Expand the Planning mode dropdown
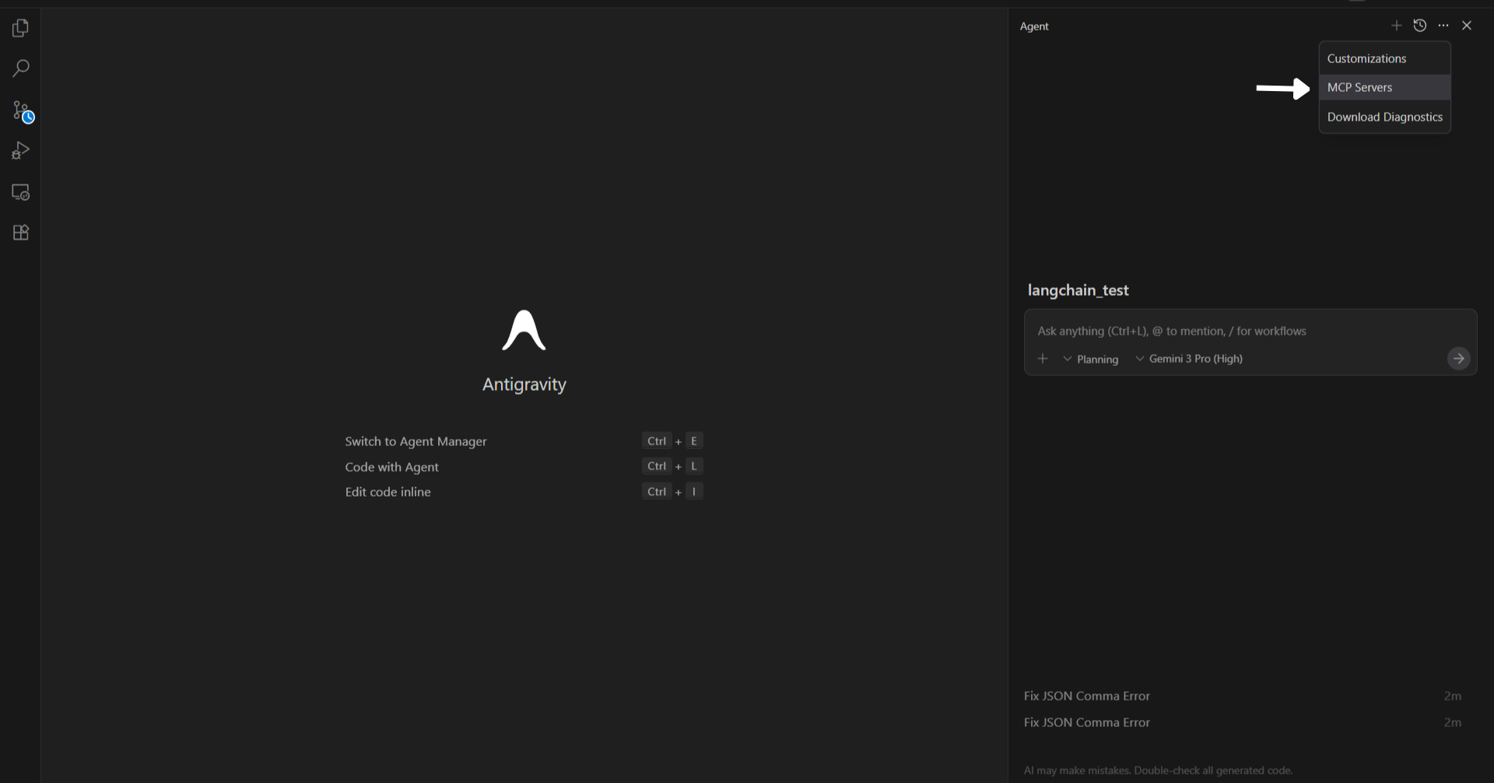The height and width of the screenshot is (783, 1494). coord(1097,359)
